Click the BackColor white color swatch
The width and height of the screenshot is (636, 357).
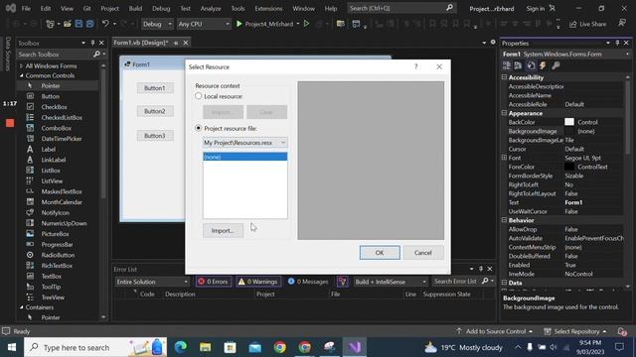[x=569, y=122]
